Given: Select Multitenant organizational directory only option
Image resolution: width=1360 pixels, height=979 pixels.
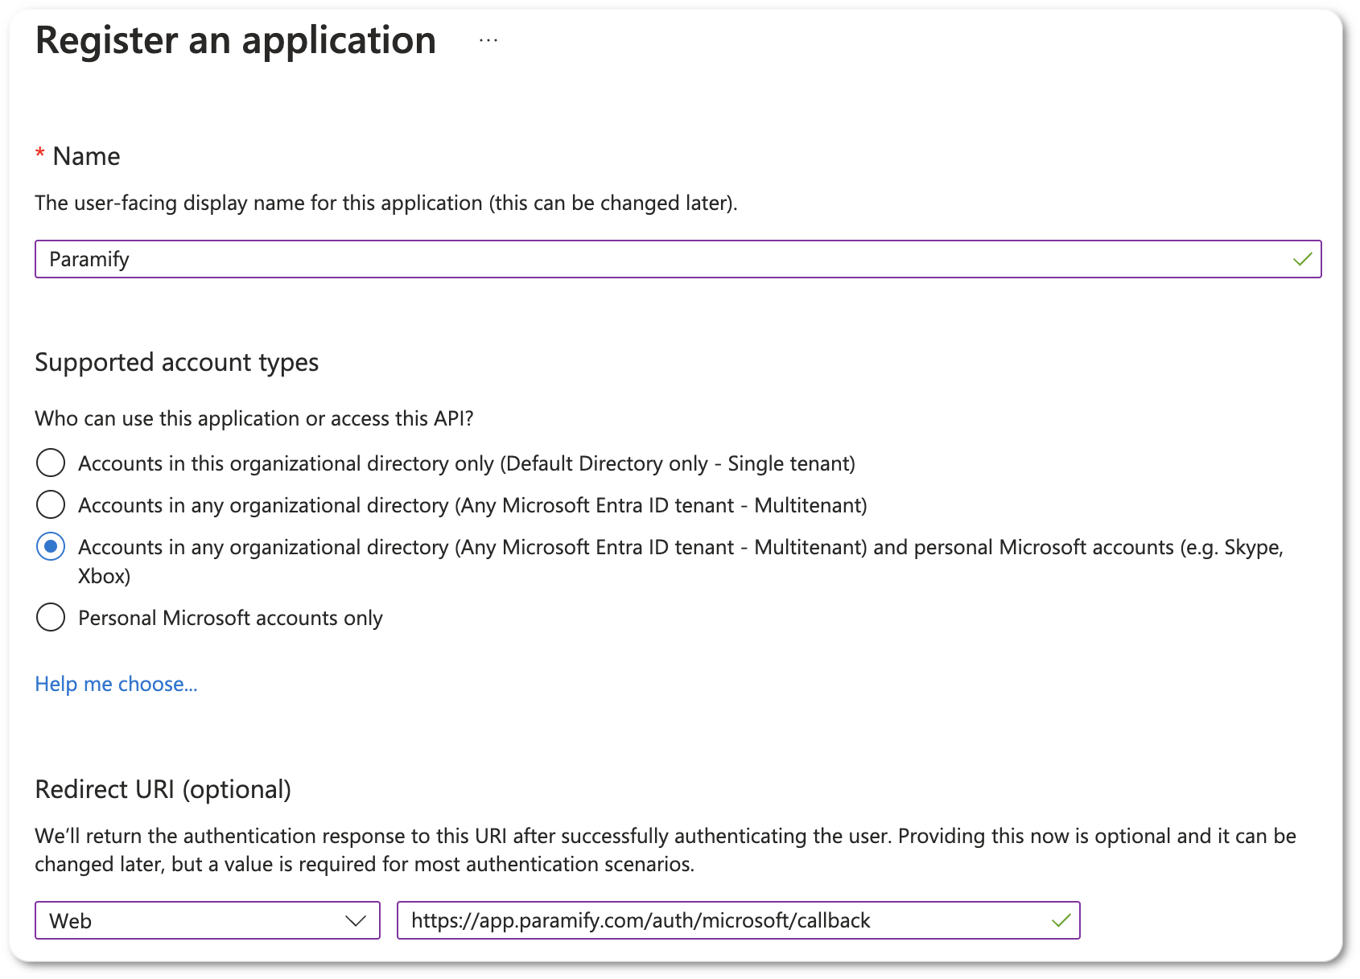Looking at the screenshot, I should point(51,504).
